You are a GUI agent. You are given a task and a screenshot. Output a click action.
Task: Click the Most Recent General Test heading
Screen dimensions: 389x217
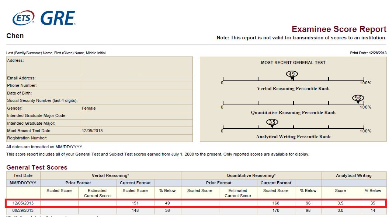point(293,63)
